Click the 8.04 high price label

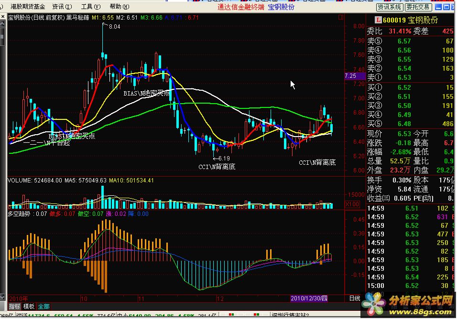pos(114,26)
